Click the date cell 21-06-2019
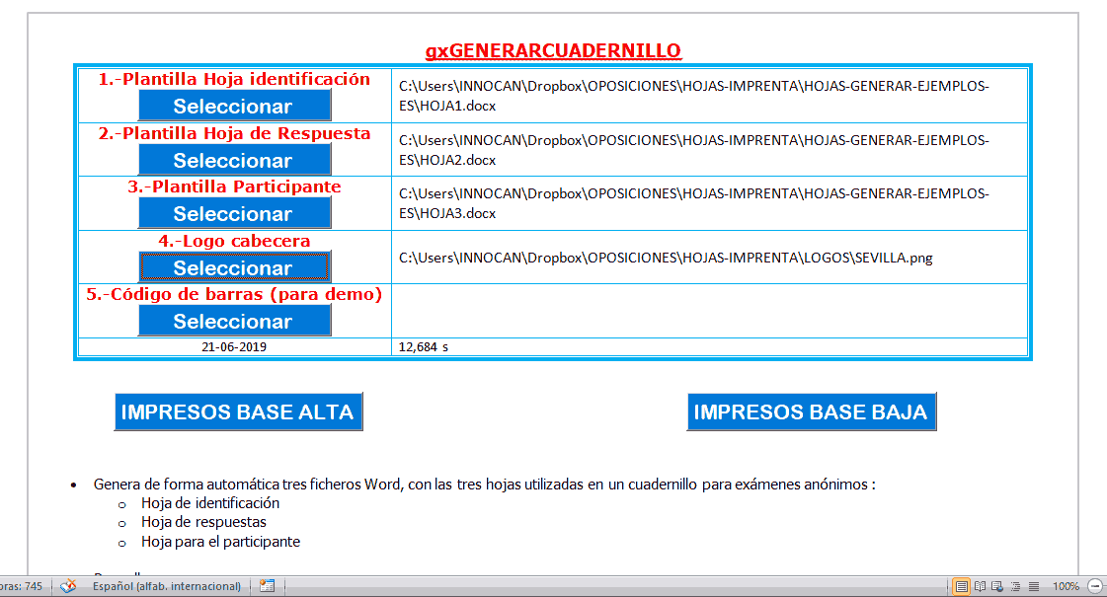 click(x=234, y=346)
